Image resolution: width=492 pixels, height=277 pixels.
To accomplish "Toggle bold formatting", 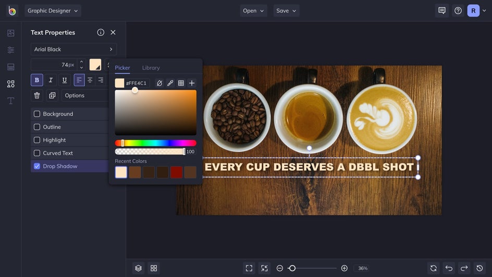I will (36, 80).
